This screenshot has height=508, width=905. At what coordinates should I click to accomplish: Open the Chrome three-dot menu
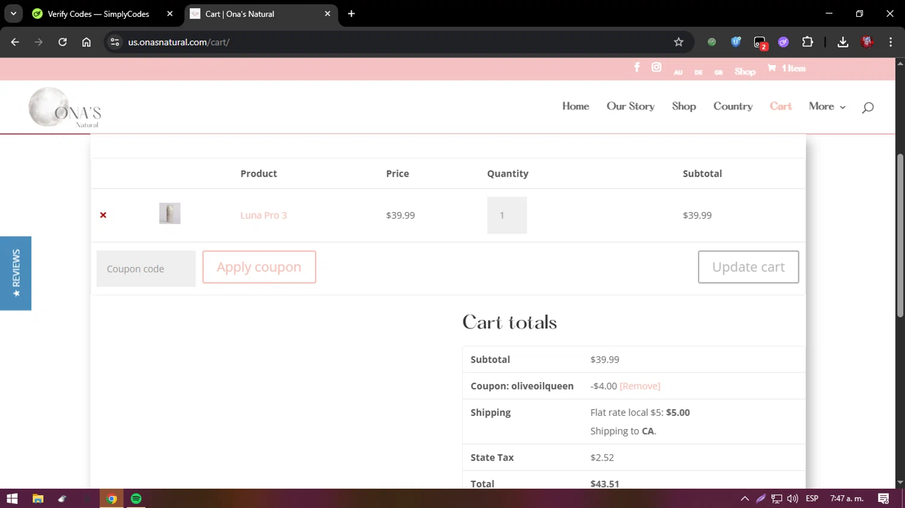891,42
